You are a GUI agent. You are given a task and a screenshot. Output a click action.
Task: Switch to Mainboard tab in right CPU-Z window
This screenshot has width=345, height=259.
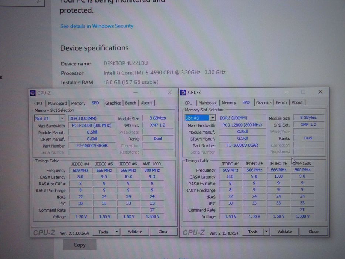[x=208, y=102]
